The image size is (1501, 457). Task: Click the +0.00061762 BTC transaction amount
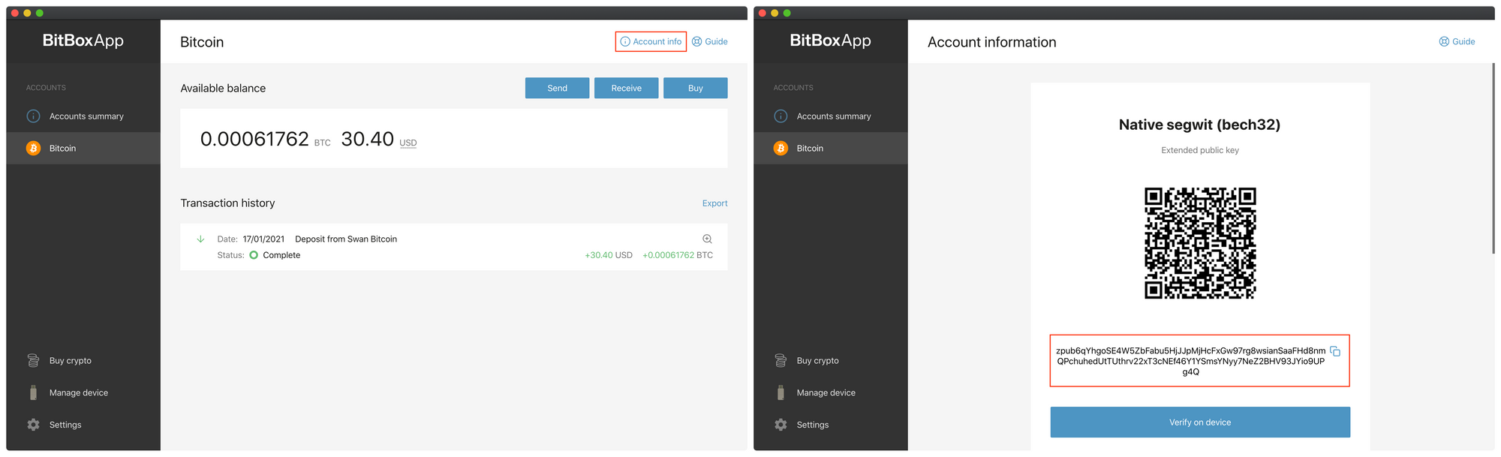[x=678, y=255]
